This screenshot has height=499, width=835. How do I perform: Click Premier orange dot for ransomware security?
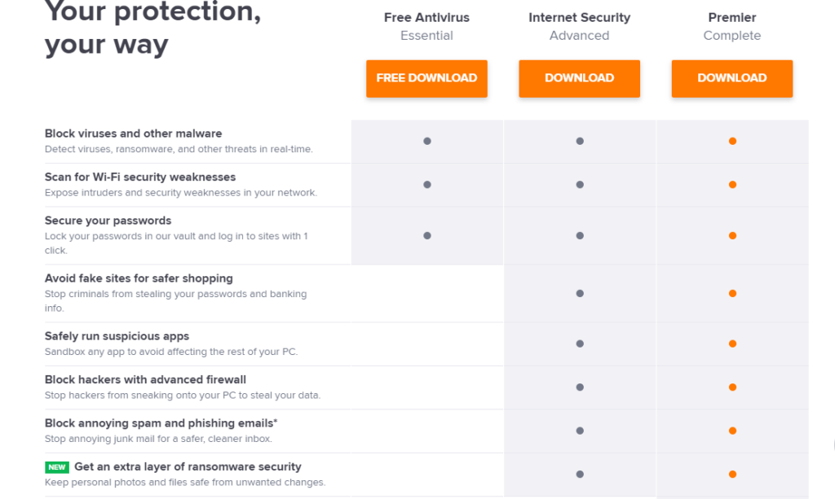click(733, 475)
